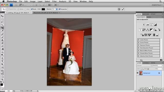Add an Invert adjustment
Viewport: 164px width, 92px height.
pyautogui.click(x=142, y=35)
